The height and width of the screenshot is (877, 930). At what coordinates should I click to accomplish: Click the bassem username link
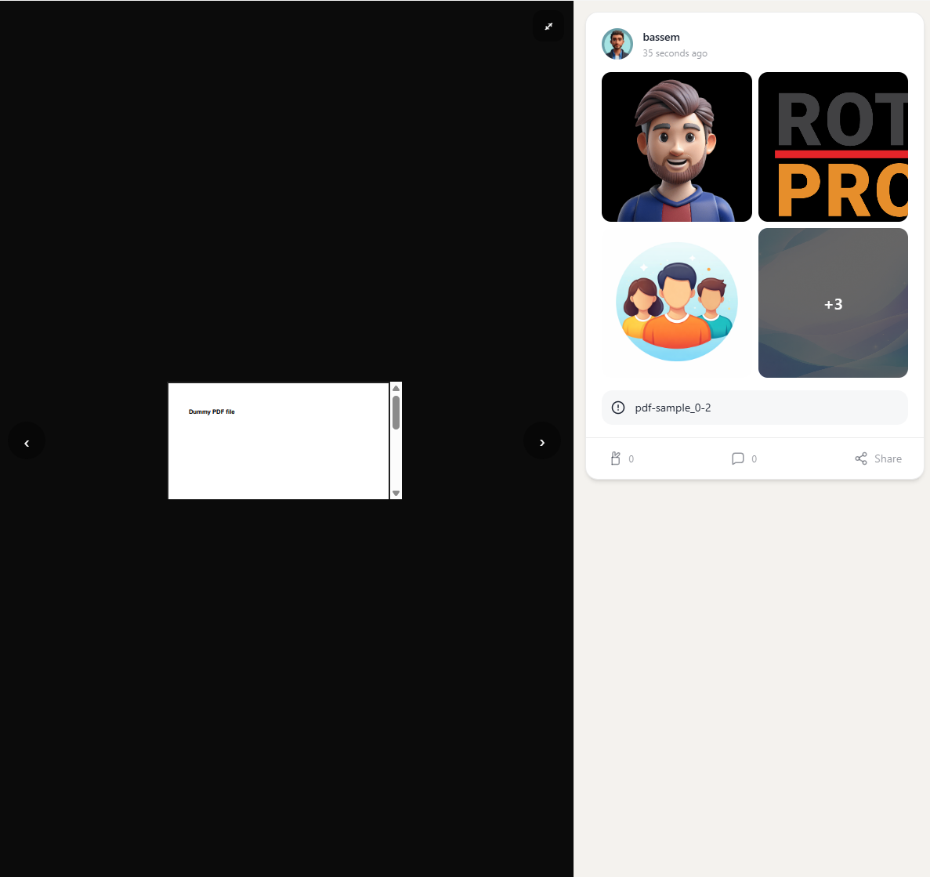tap(661, 37)
